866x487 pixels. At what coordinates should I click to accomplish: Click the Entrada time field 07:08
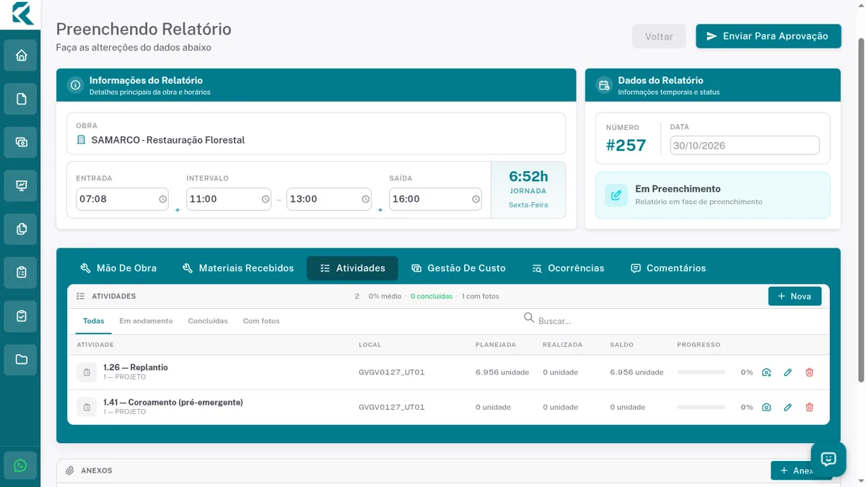point(122,199)
